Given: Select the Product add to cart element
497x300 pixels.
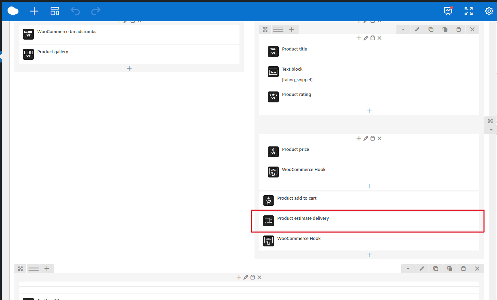Looking at the screenshot, I should 369,201.
